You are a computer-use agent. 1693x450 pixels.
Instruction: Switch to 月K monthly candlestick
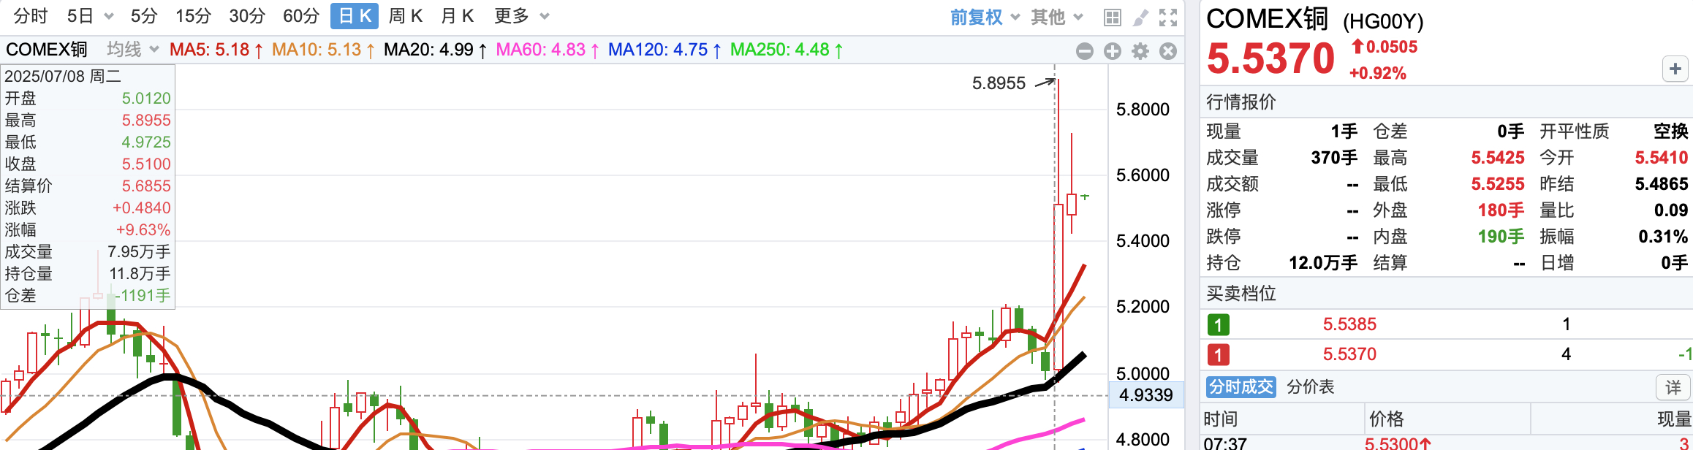click(x=458, y=16)
